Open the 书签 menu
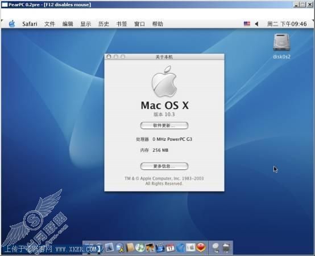Viewport: 315px width, 256px height. click(x=122, y=24)
